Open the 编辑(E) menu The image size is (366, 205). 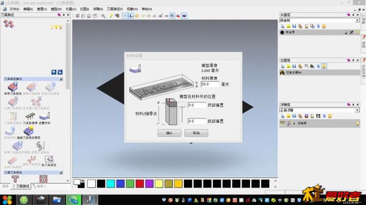click(x=28, y=9)
